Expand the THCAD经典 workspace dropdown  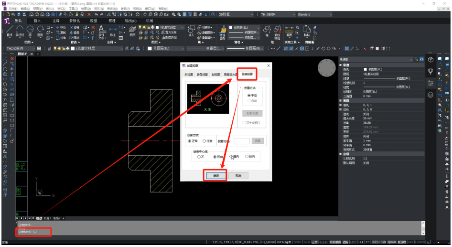point(20,48)
